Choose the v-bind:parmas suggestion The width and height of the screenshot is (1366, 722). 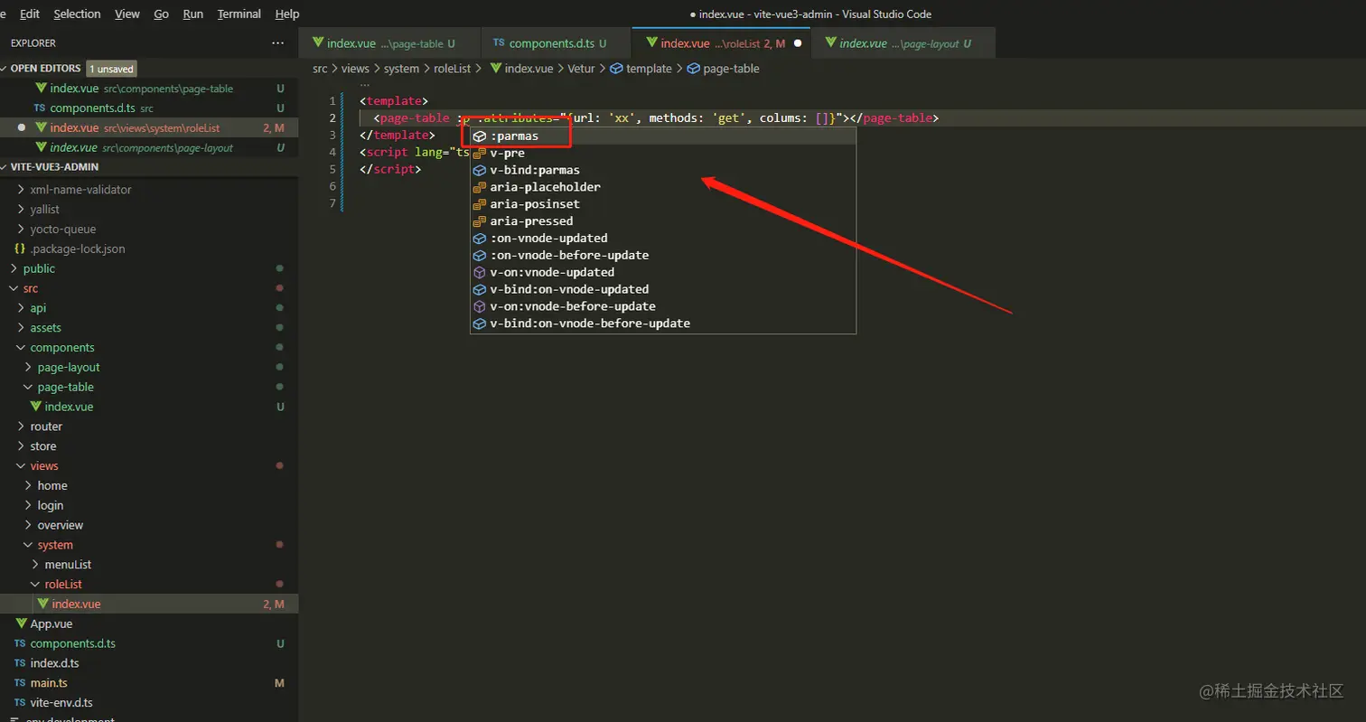point(663,170)
